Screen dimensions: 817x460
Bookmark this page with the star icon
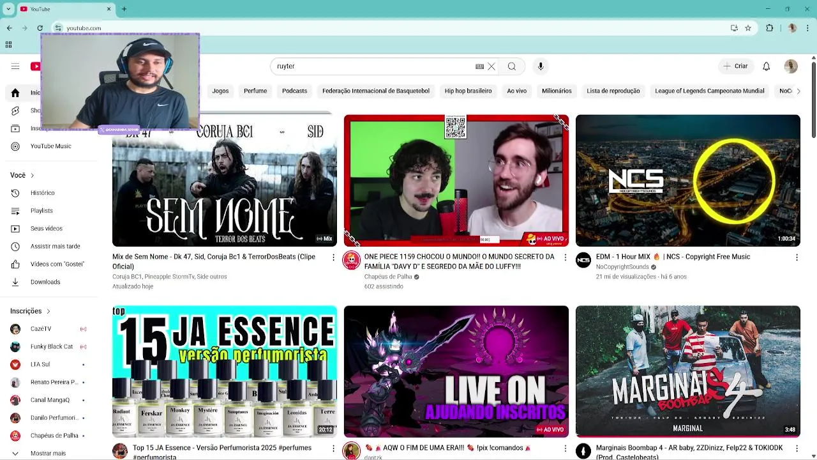coord(748,28)
